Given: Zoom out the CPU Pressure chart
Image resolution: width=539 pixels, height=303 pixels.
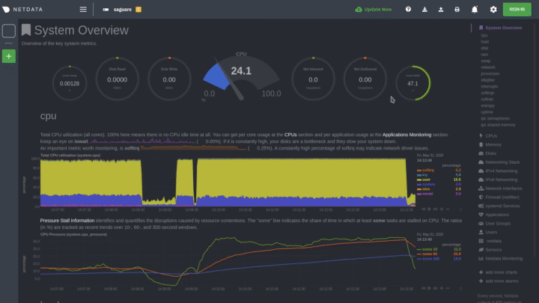Looking at the screenshot, I should [448, 288].
